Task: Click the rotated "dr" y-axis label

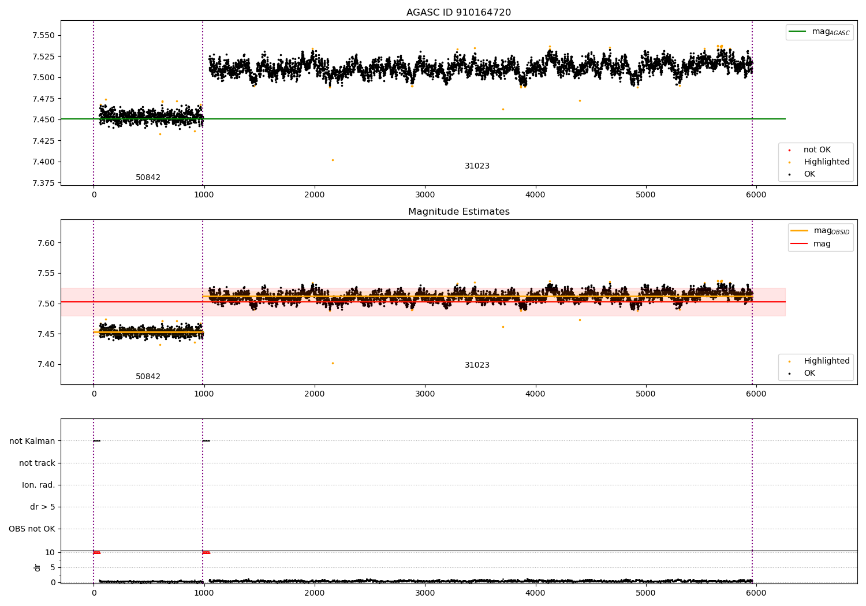Action: [38, 567]
